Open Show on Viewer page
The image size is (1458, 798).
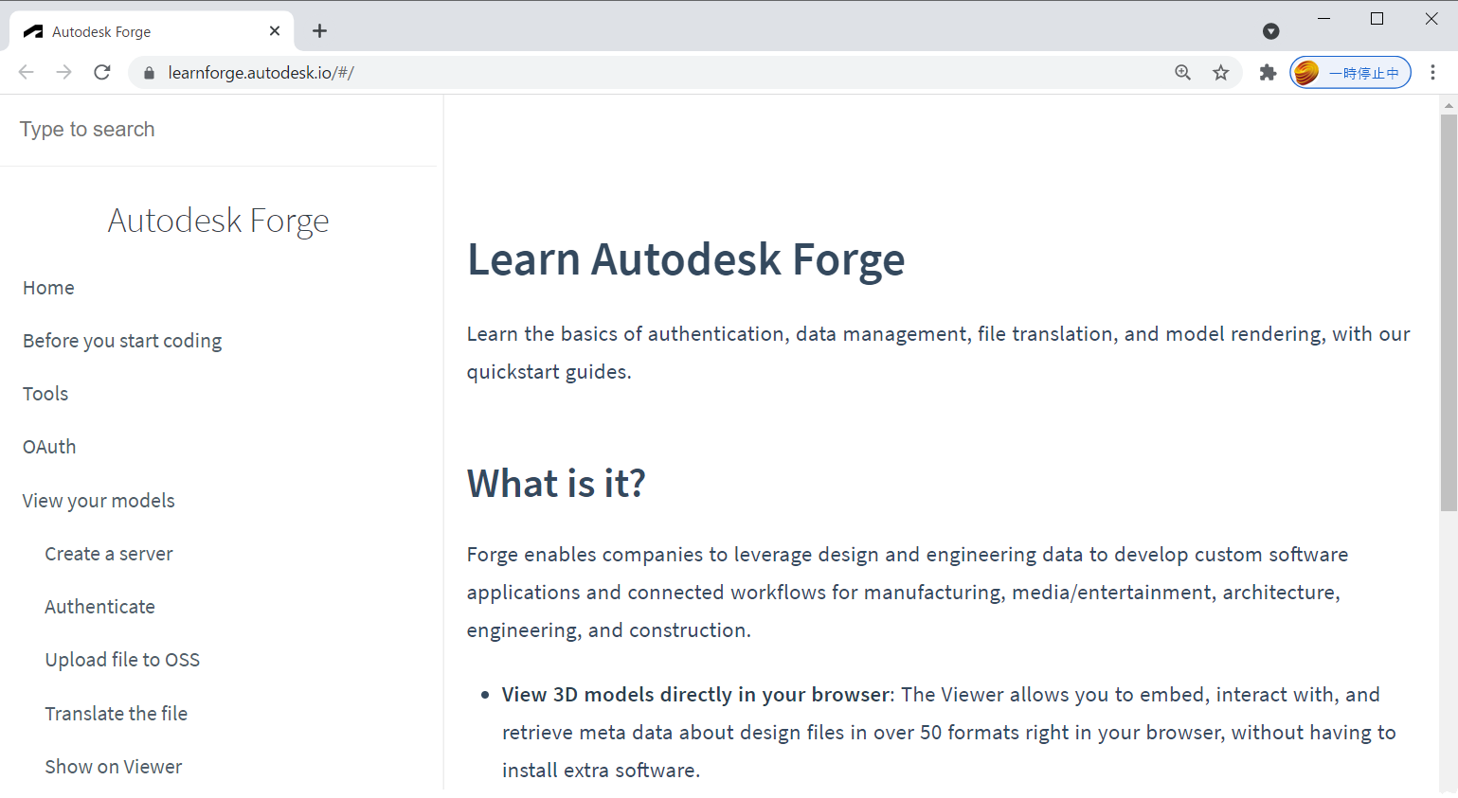point(113,767)
